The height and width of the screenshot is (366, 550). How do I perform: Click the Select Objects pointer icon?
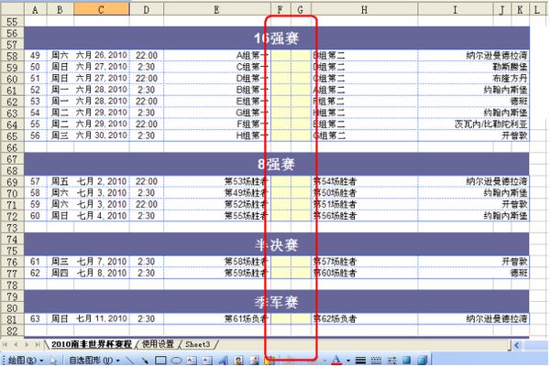(x=52, y=360)
